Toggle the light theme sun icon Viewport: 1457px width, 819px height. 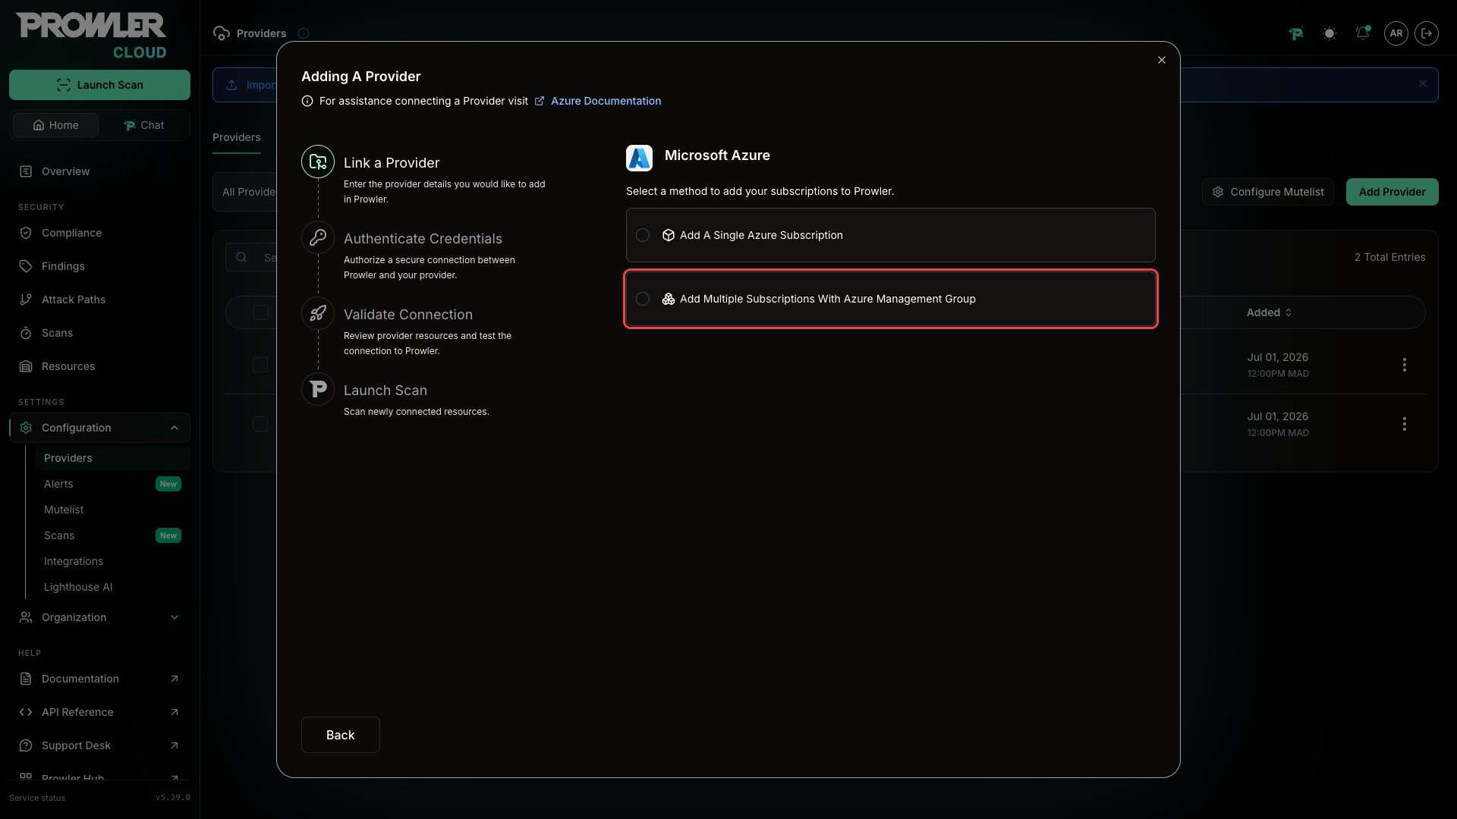tap(1330, 33)
